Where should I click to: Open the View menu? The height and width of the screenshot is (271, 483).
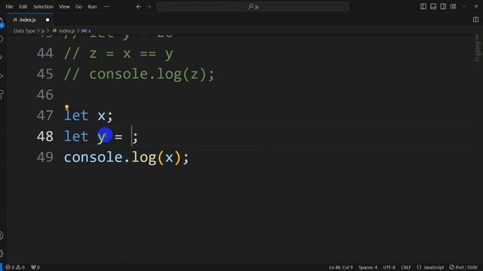coord(64,7)
